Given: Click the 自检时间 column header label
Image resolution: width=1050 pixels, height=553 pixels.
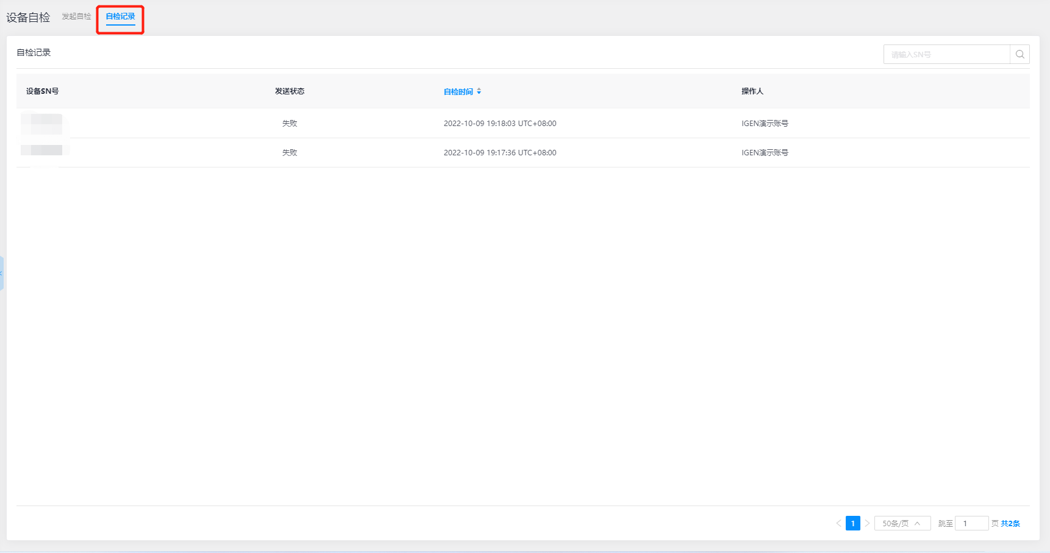Looking at the screenshot, I should (x=458, y=91).
